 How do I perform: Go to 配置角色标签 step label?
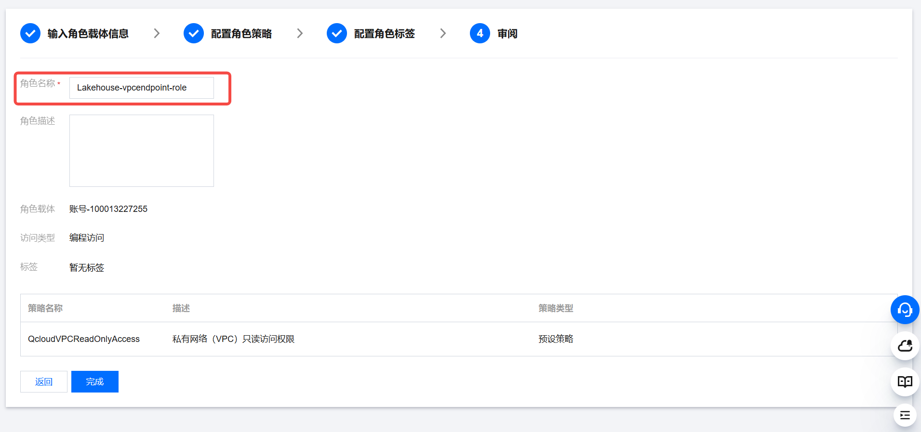click(x=384, y=34)
